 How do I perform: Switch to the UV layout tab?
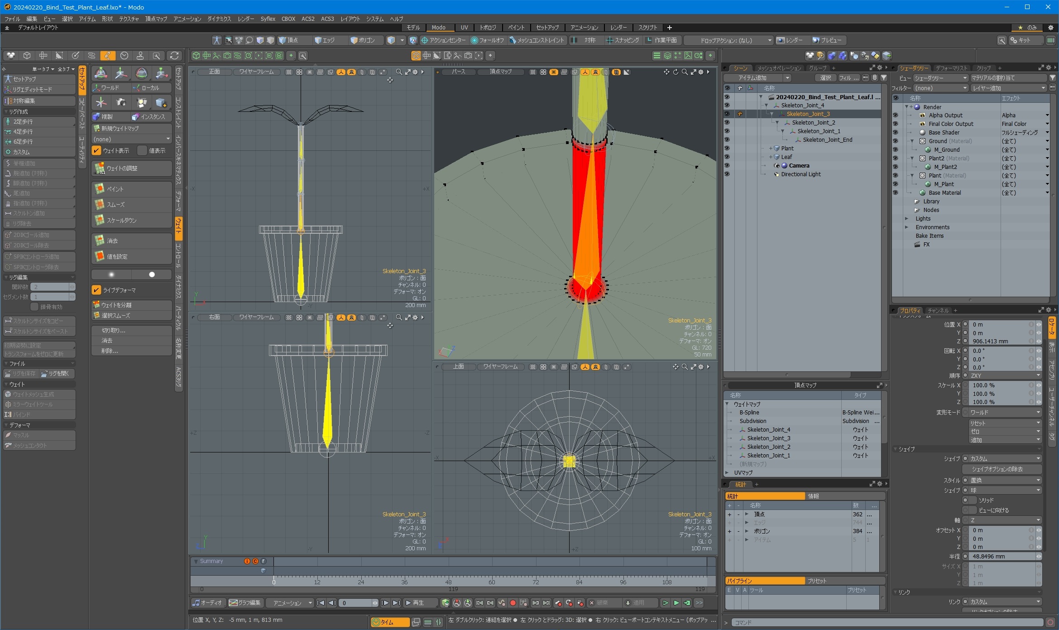coord(464,28)
